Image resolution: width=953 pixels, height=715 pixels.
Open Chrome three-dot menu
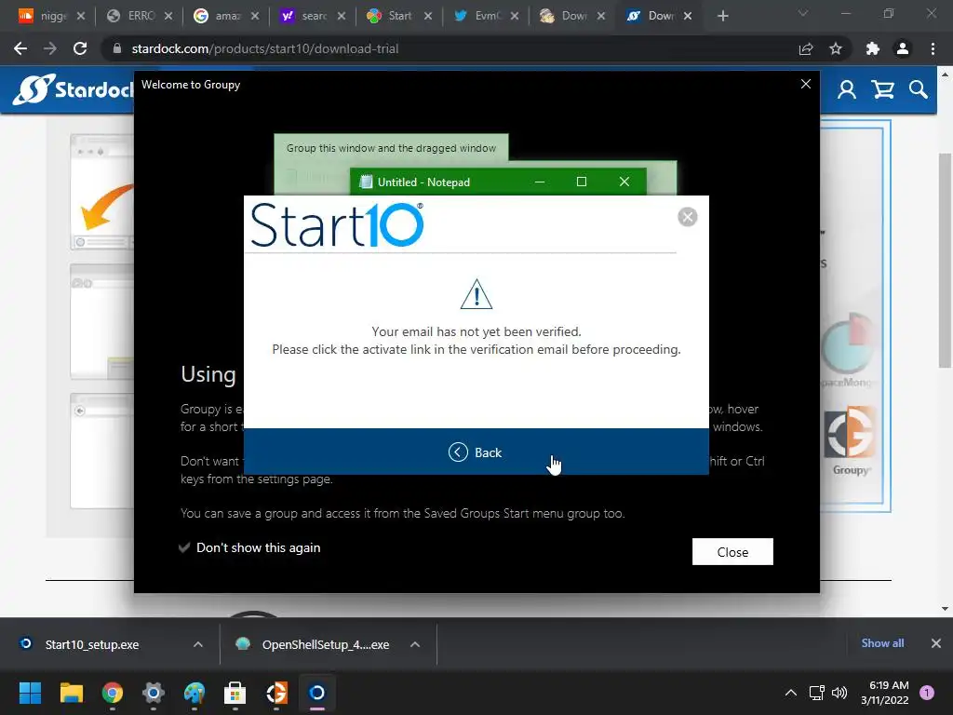[x=933, y=48]
